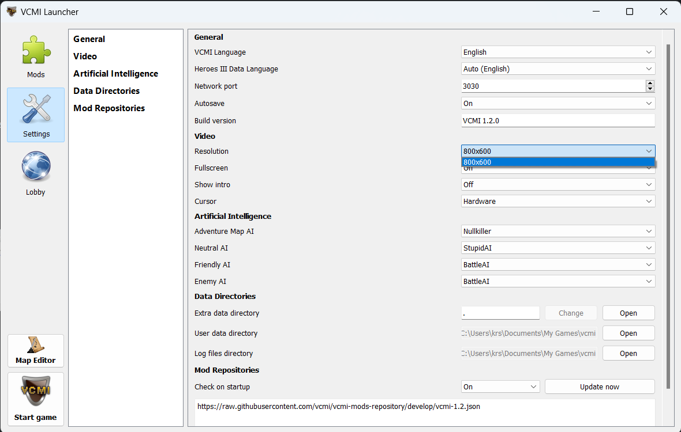Select 800x600 from the Resolution list

click(x=557, y=162)
